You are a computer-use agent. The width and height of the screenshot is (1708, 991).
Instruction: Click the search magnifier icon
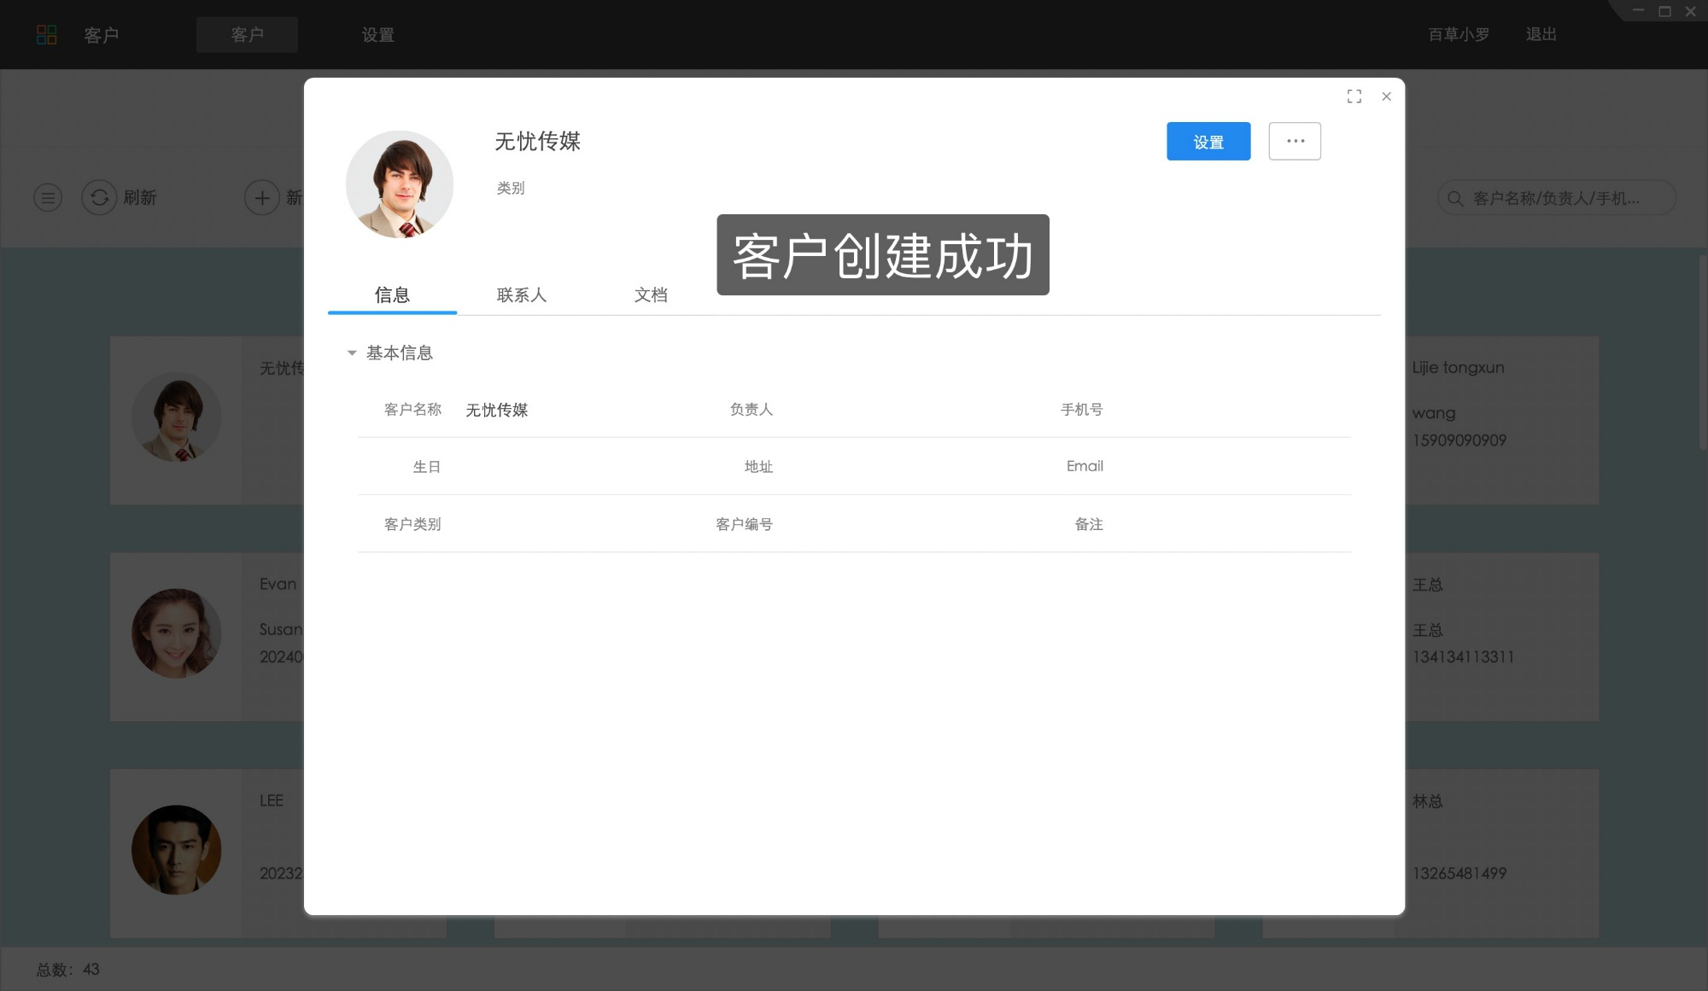1454,197
